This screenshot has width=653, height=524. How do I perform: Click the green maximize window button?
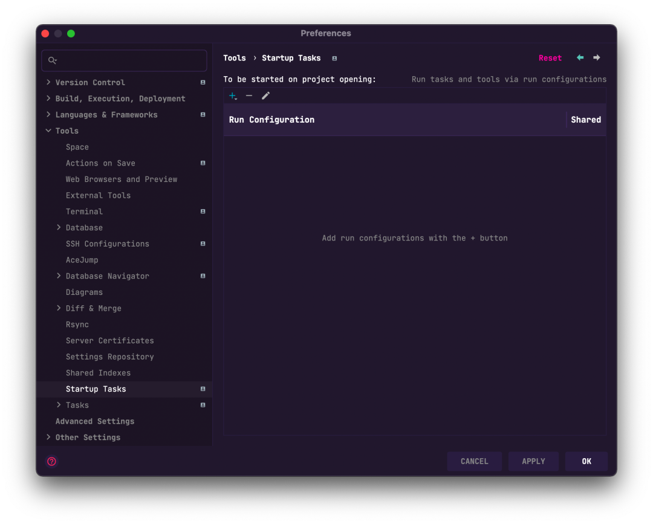point(71,34)
